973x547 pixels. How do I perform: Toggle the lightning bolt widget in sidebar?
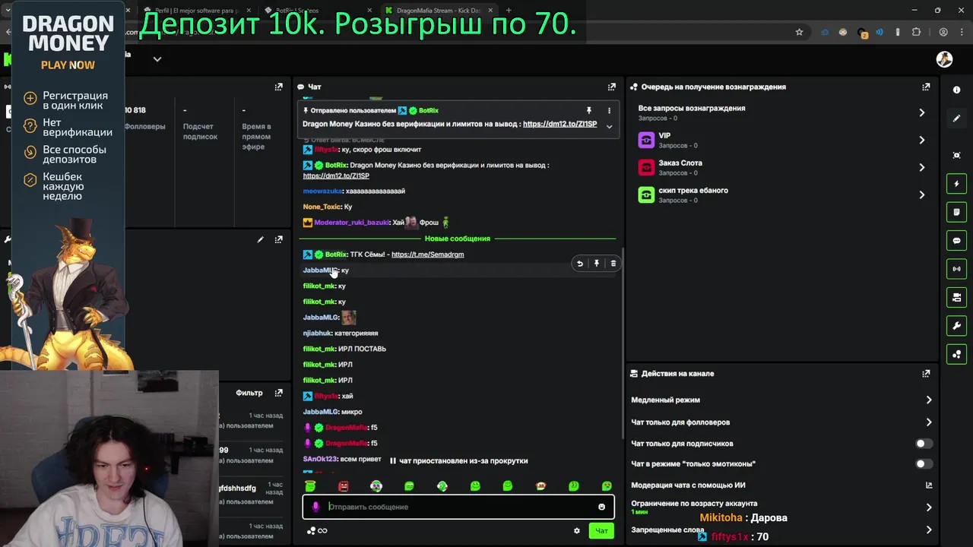coord(956,184)
